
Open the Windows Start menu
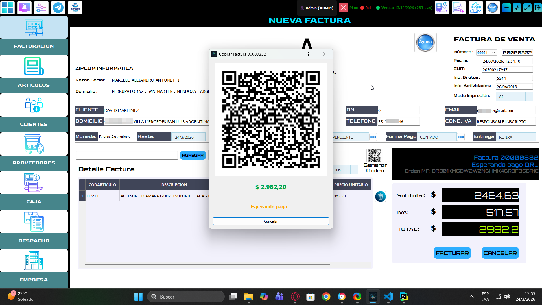click(x=138, y=297)
